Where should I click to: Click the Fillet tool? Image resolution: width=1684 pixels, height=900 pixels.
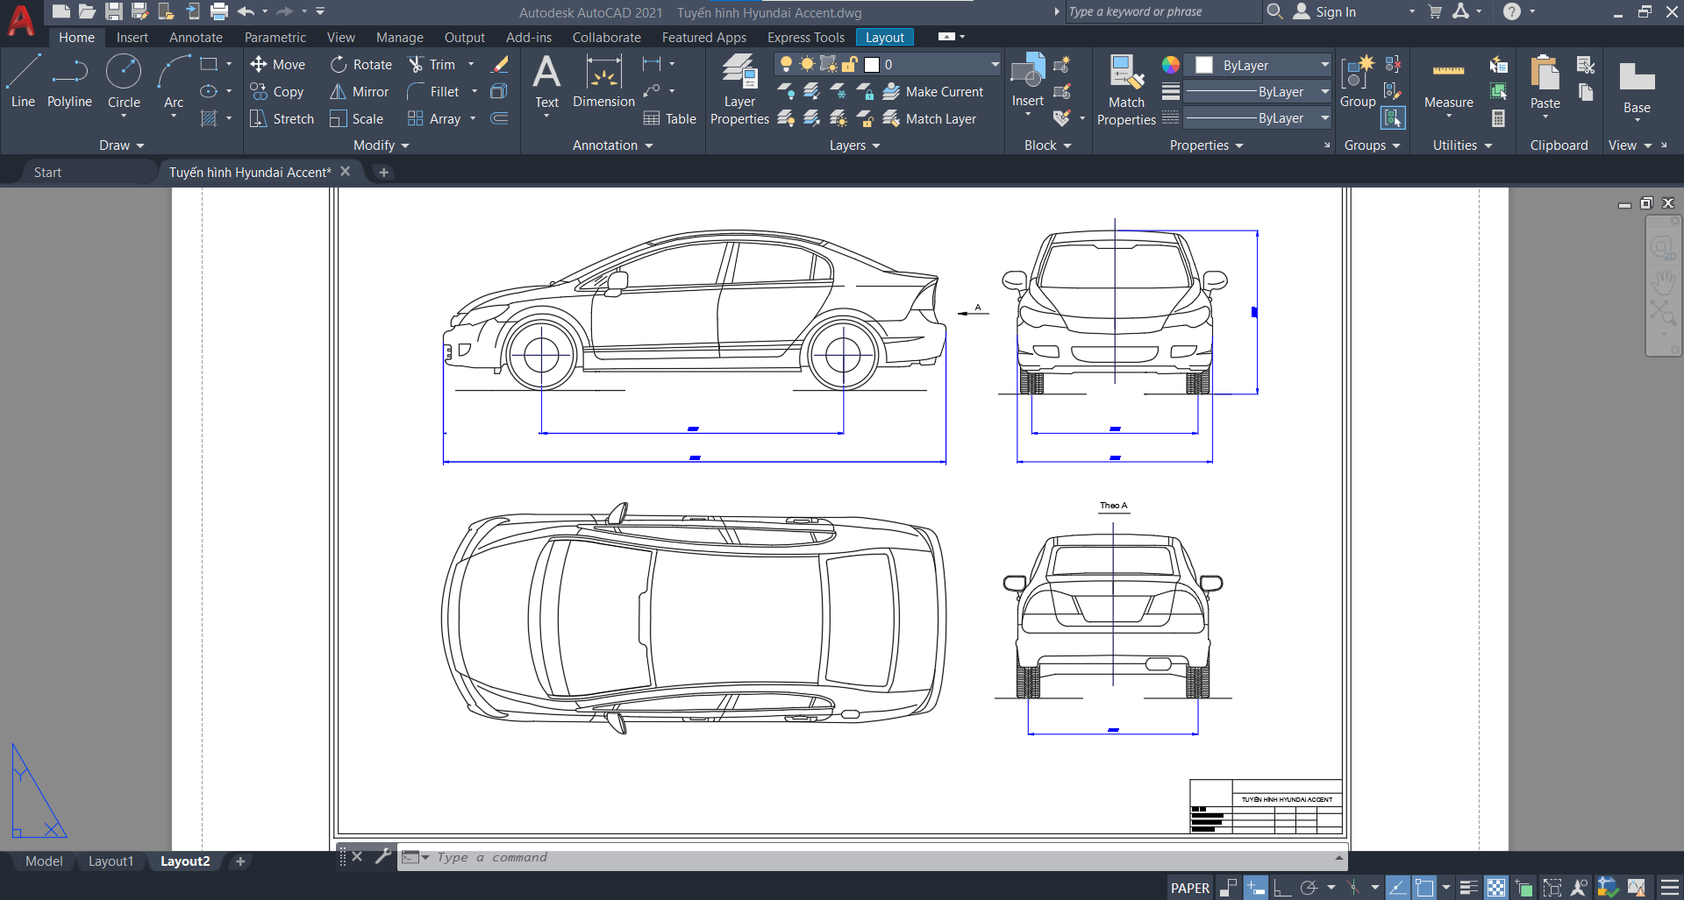point(433,92)
